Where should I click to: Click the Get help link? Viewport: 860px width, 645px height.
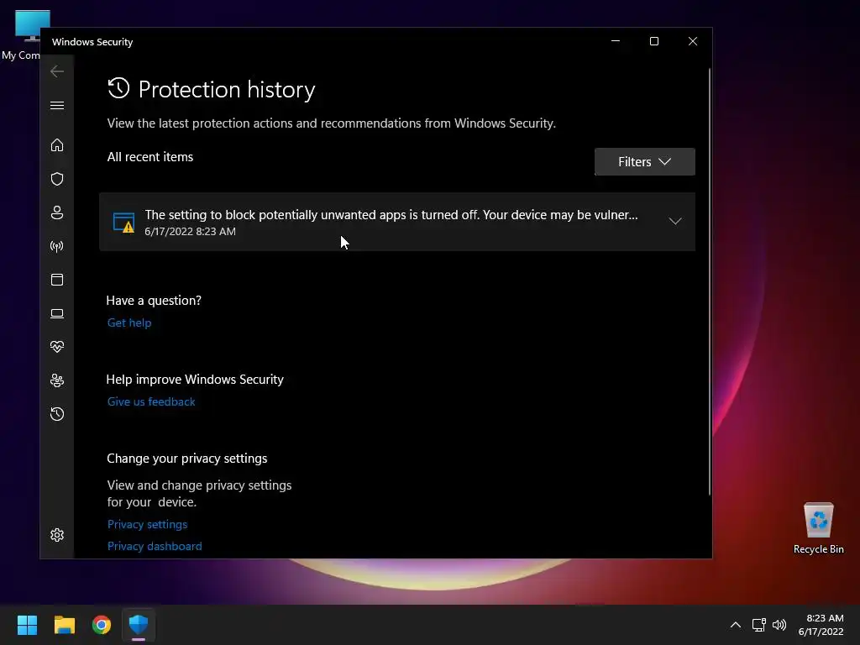[129, 322]
